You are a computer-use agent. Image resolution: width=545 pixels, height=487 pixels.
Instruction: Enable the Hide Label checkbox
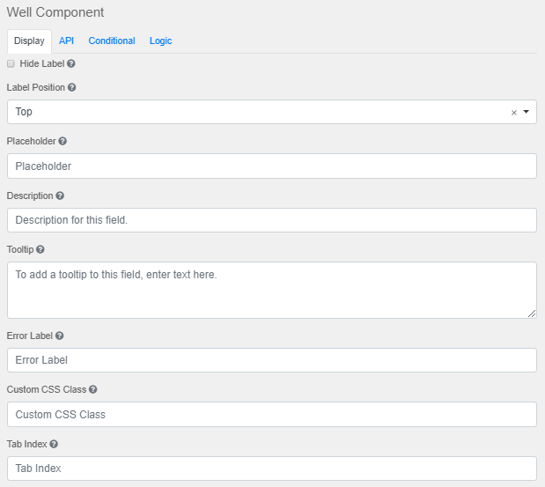(x=11, y=64)
